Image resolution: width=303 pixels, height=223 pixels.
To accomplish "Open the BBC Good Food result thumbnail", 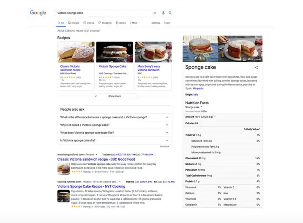I will point(64,169).
